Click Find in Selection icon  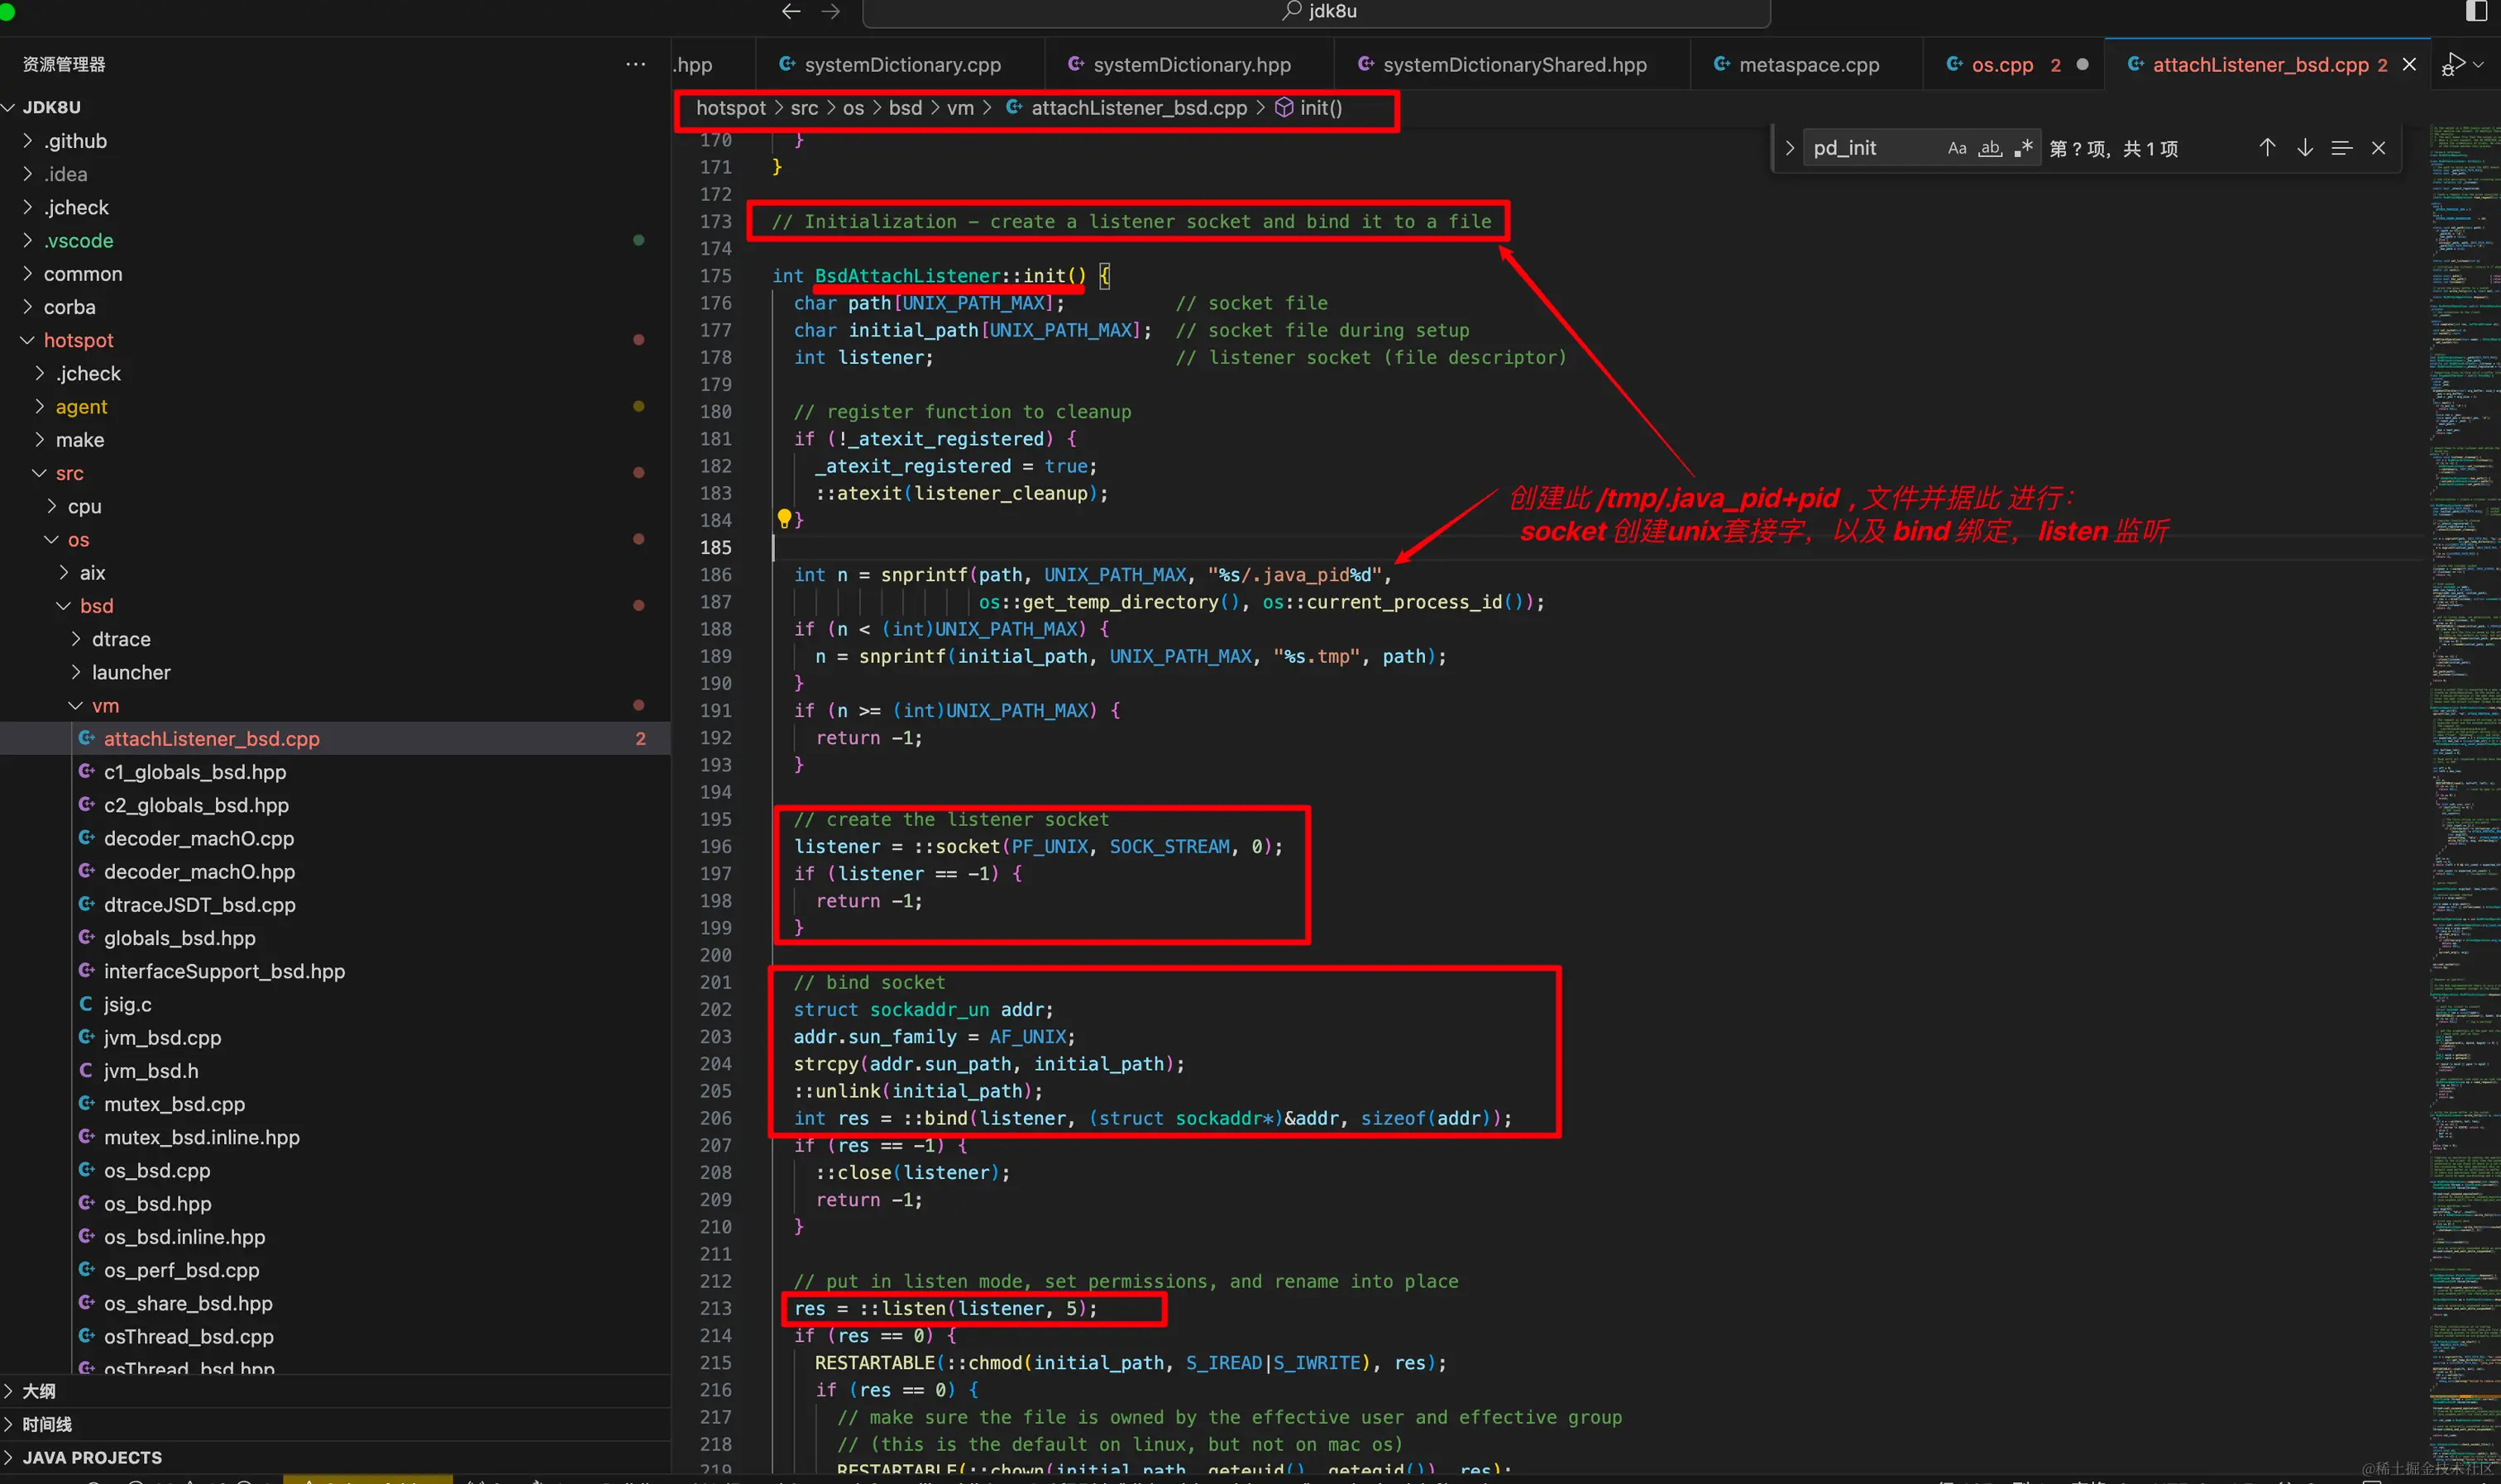(x=2341, y=148)
